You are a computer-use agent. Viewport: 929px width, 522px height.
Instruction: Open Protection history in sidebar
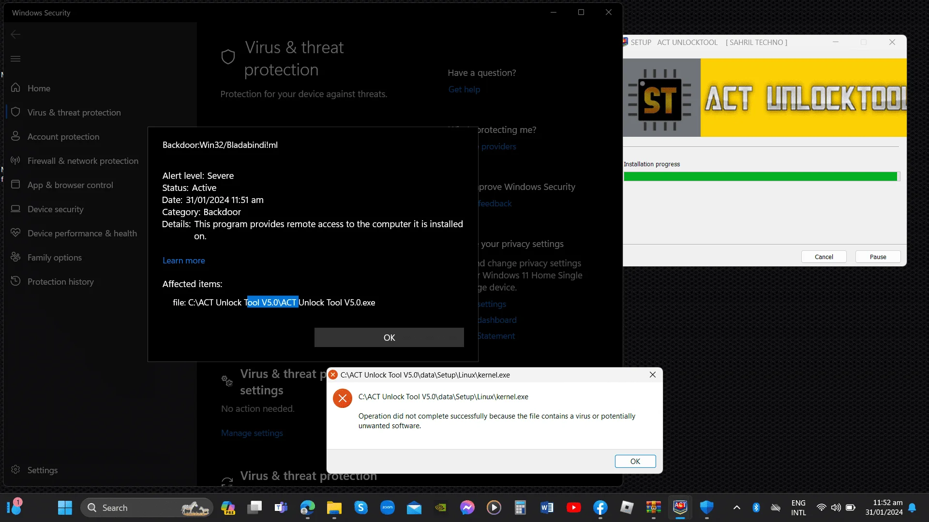(60, 281)
